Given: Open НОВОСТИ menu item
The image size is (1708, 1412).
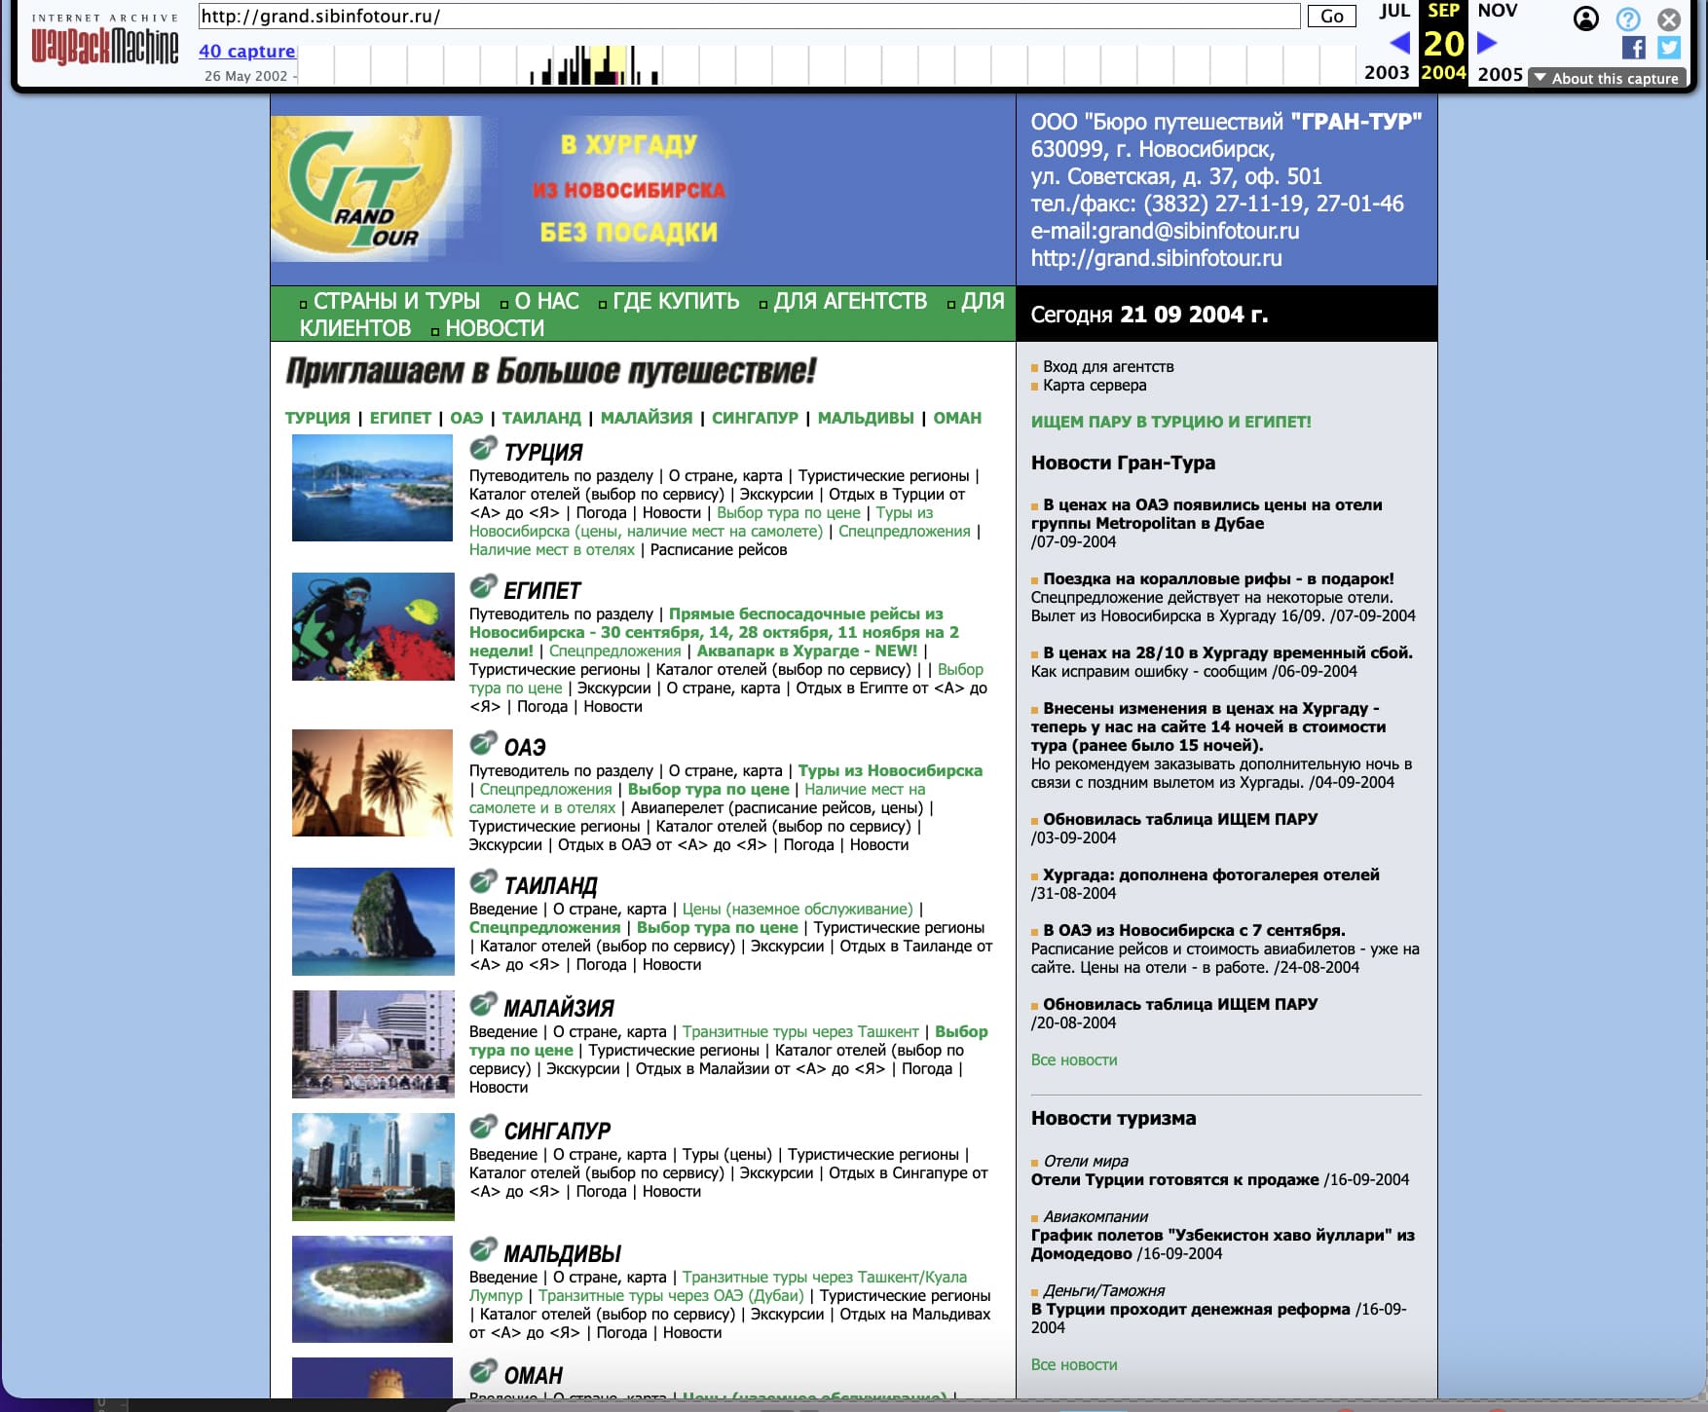Looking at the screenshot, I should point(495,328).
